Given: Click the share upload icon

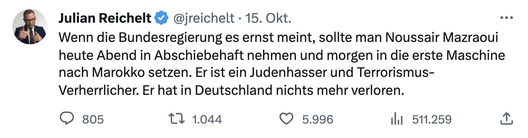Looking at the screenshot, I should point(506,119).
